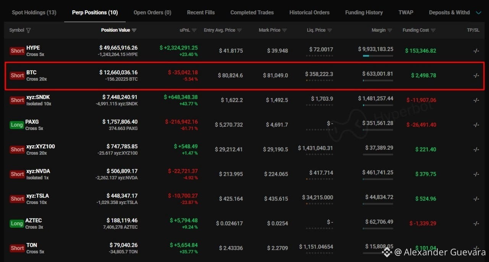Open xyz:XYZ100 symbol name

point(40,146)
